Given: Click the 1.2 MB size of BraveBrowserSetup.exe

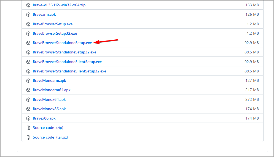Looking at the screenshot, I should (253, 24).
